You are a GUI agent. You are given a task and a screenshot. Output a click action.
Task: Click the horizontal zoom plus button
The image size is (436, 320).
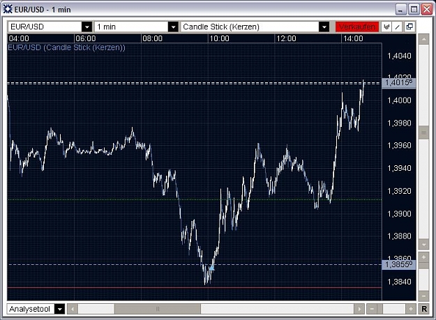[411, 309]
